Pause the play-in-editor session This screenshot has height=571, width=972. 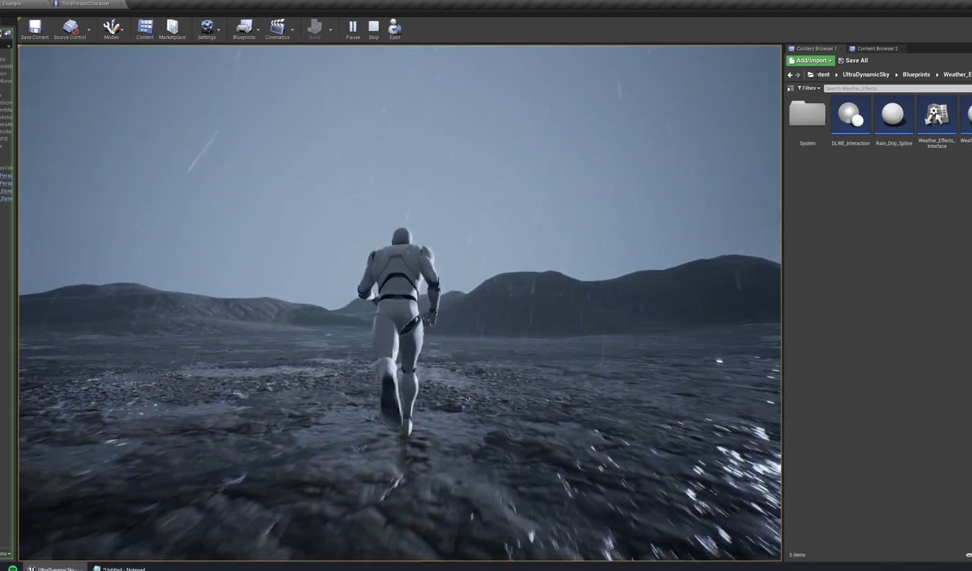353,29
